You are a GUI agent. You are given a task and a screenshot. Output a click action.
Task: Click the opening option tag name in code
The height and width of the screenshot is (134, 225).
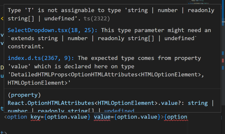[x=17, y=117]
